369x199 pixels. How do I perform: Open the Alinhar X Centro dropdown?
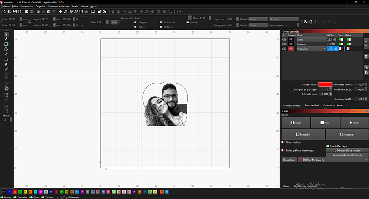click(x=258, y=19)
